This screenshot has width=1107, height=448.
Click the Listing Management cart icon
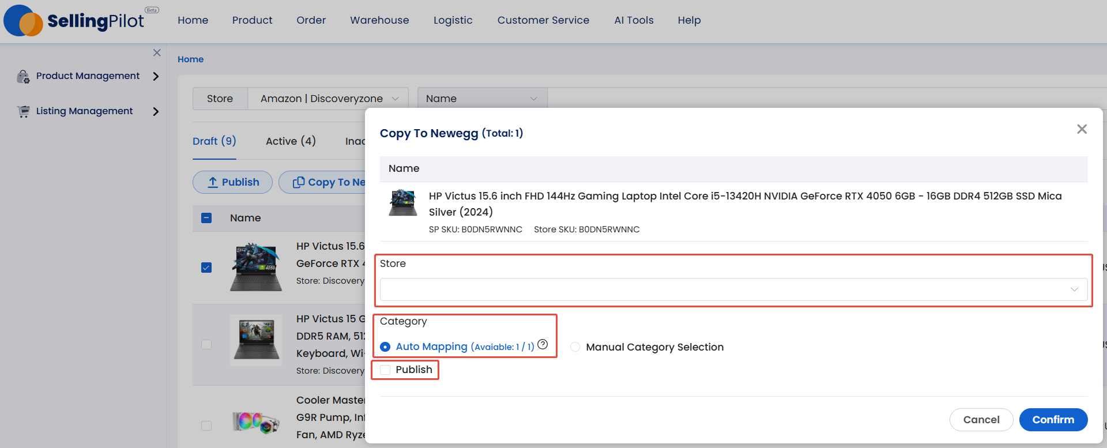[24, 111]
